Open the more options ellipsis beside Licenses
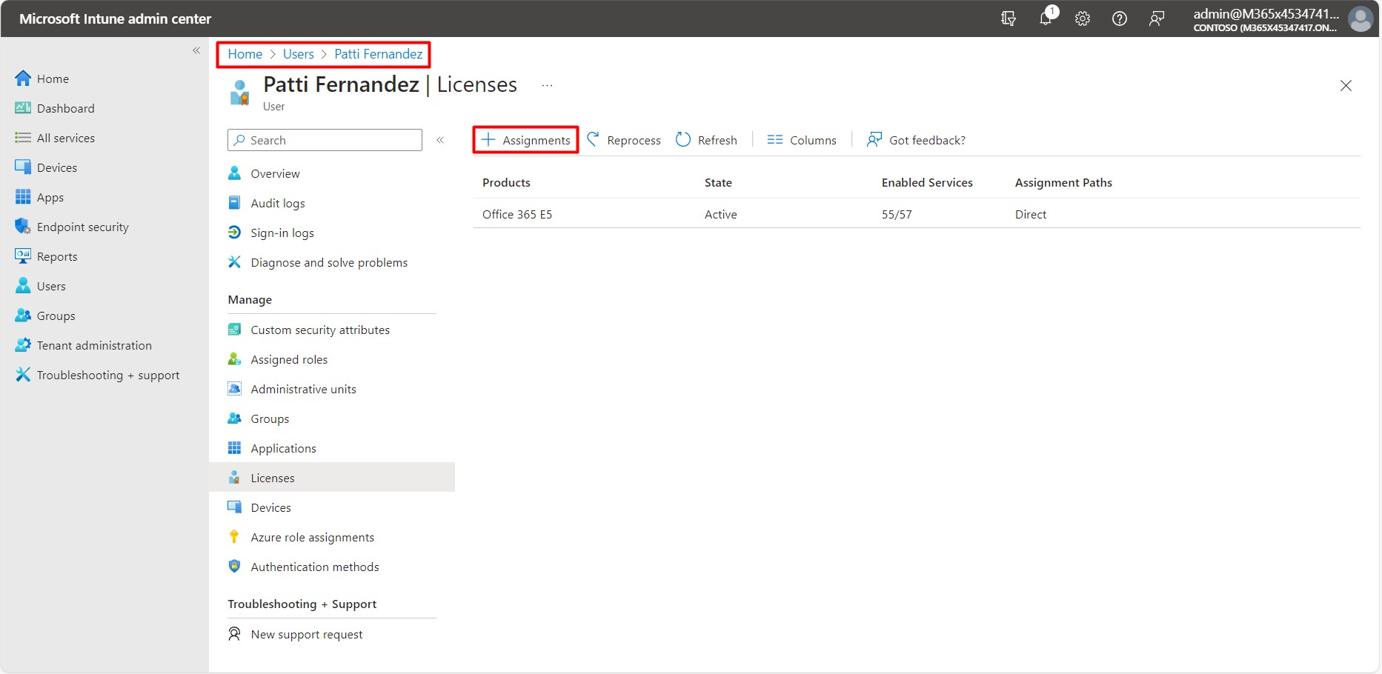1382x674 pixels. [x=547, y=85]
